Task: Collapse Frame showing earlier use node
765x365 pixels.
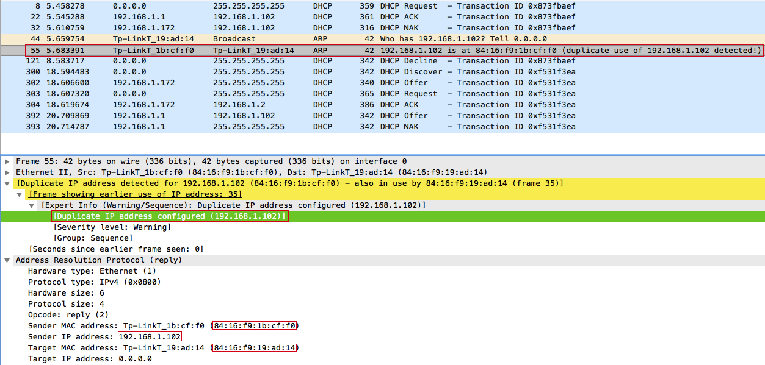Action: click(x=20, y=194)
